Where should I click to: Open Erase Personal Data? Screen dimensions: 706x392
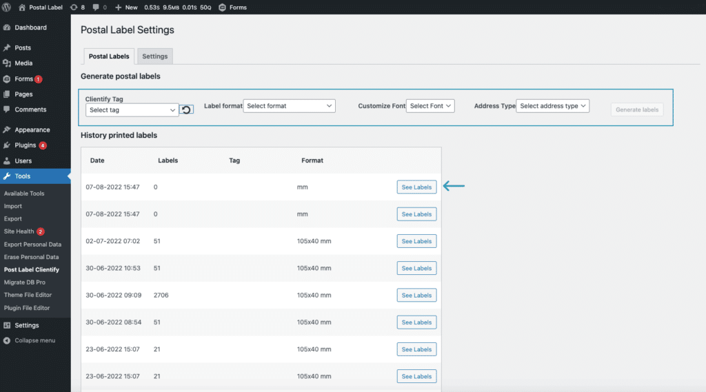click(32, 257)
